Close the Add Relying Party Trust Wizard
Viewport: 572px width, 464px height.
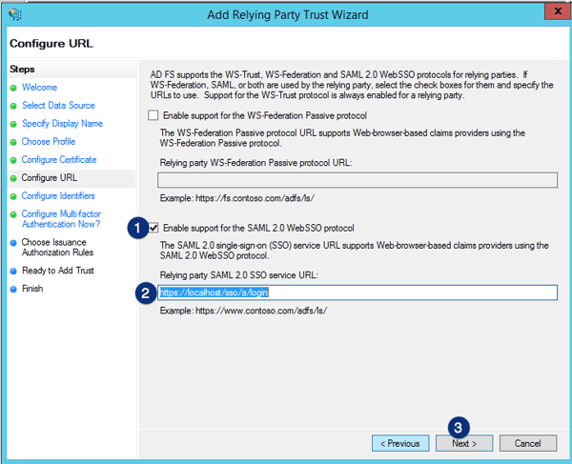pyautogui.click(x=558, y=10)
